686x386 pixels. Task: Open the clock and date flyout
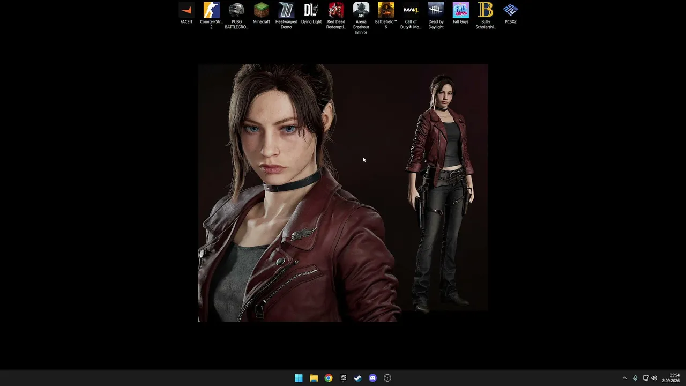click(x=671, y=378)
